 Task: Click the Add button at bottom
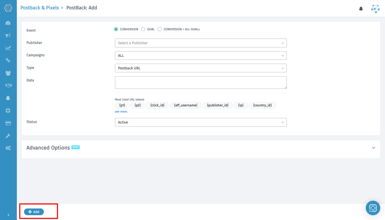[34, 212]
